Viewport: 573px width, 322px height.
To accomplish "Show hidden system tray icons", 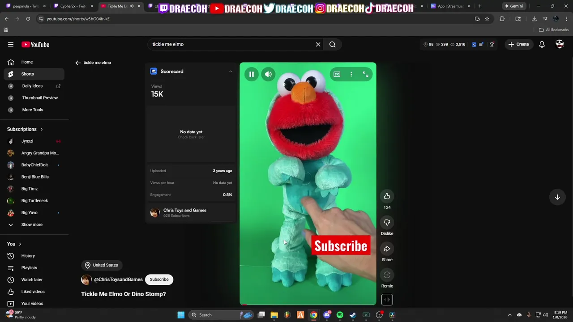I will [x=509, y=315].
